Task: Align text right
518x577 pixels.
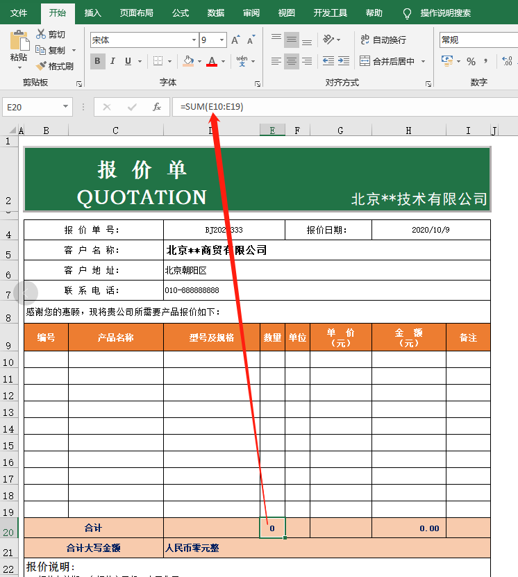Action: [307, 60]
